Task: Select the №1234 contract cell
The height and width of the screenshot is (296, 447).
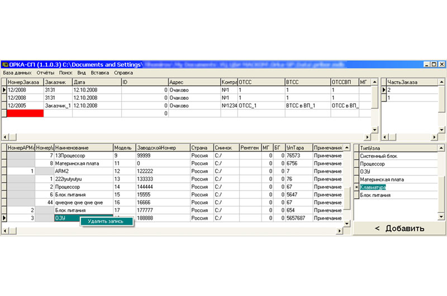Action: pyautogui.click(x=229, y=105)
